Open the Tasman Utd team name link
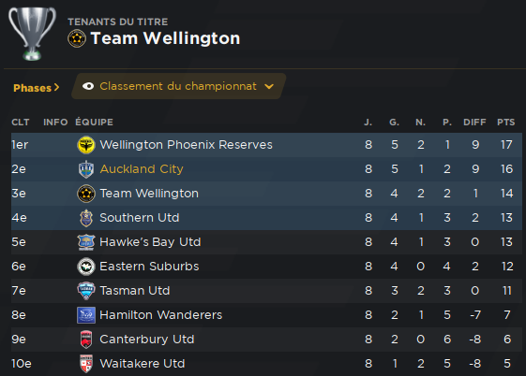This screenshot has width=526, height=376. 135,291
